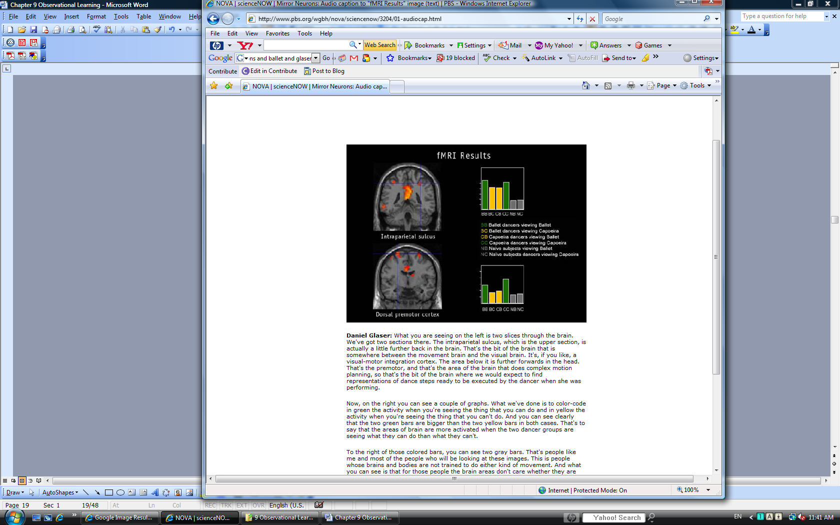Viewport: 840px width, 525px height.
Task: Open Word font color dropdown arrow
Action: tap(759, 29)
